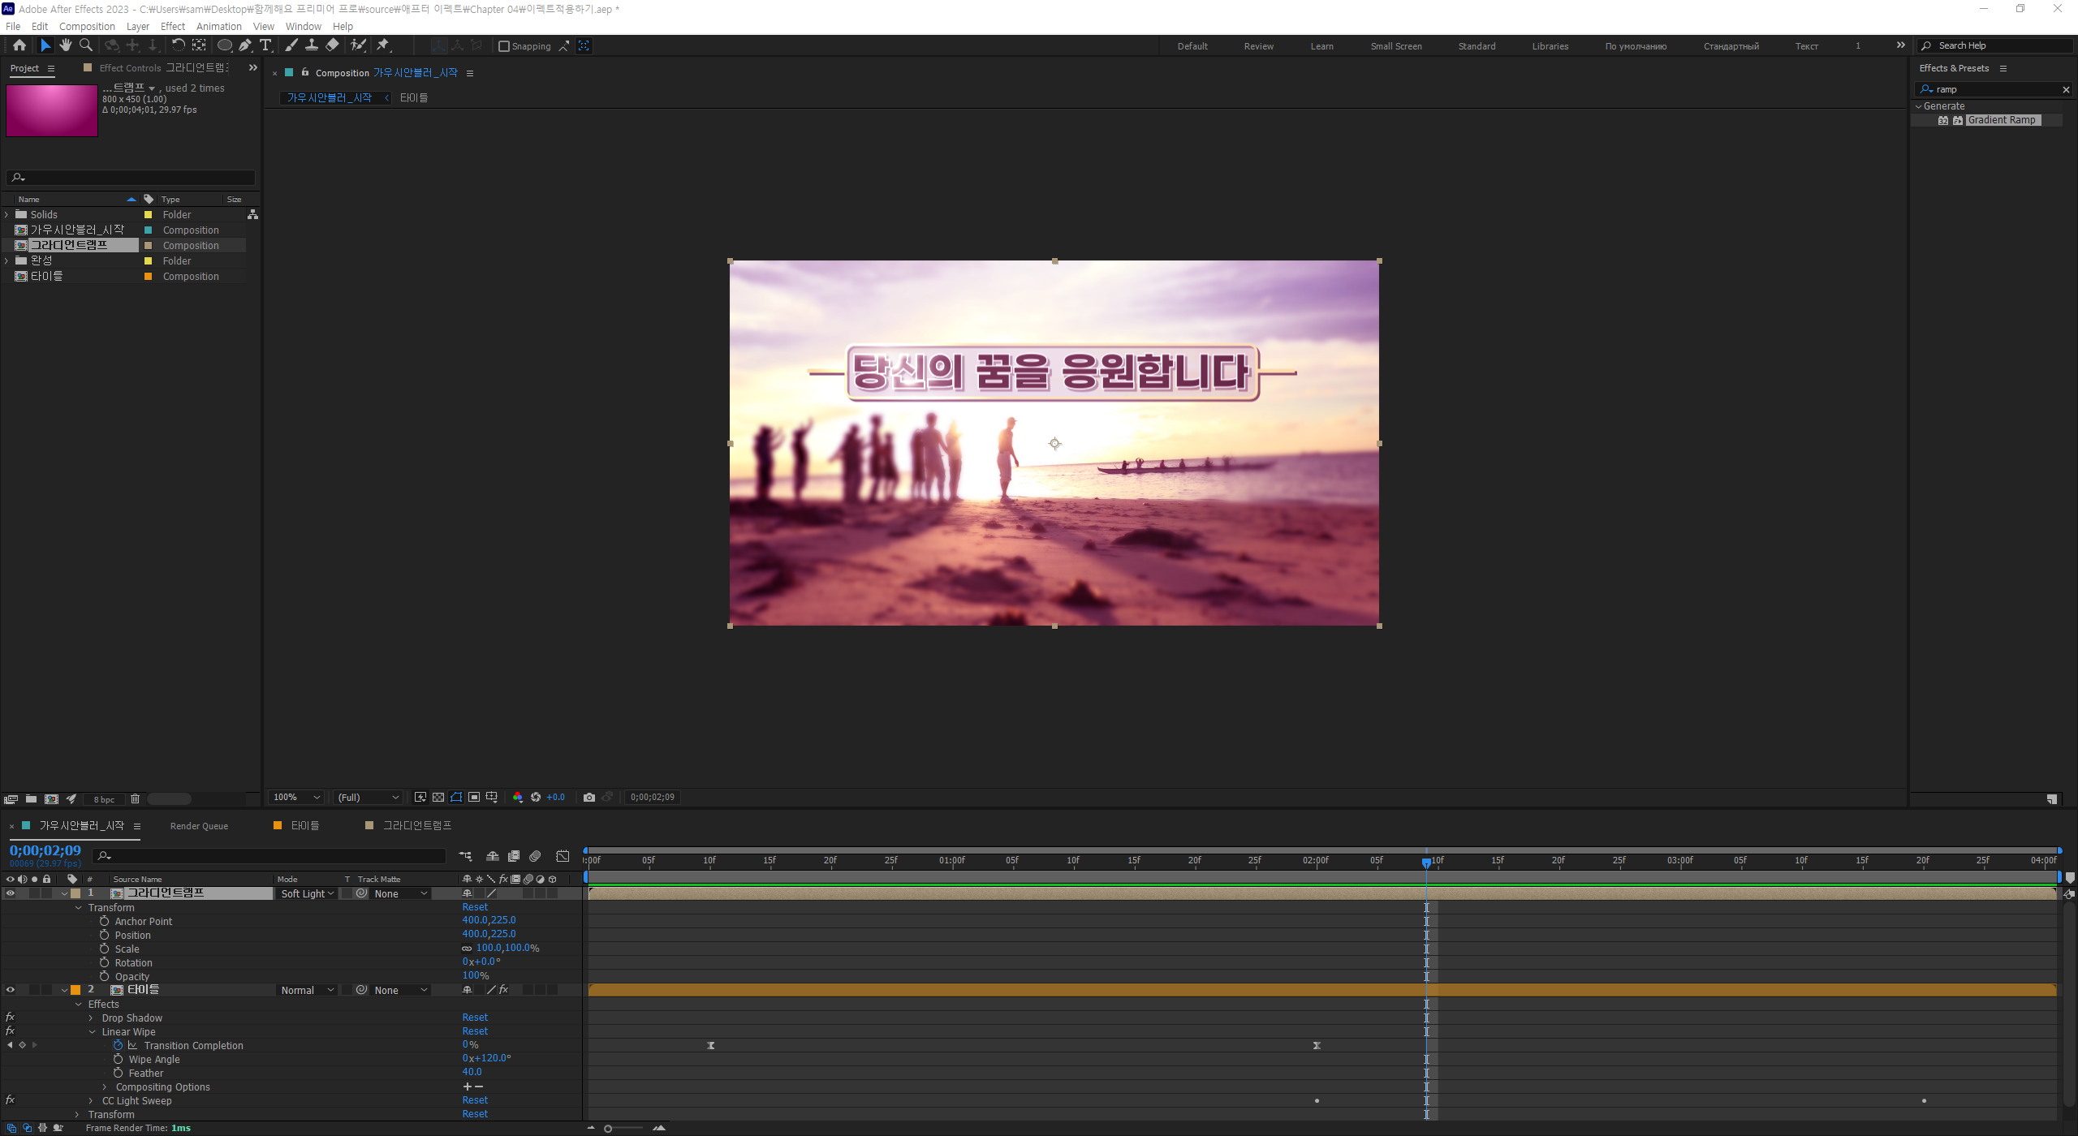Select the Horizontal Type tool

pos(265,45)
